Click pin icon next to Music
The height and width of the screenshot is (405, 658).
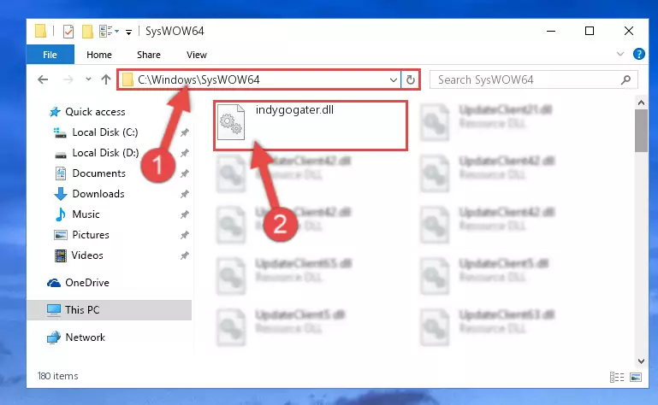[x=184, y=214]
